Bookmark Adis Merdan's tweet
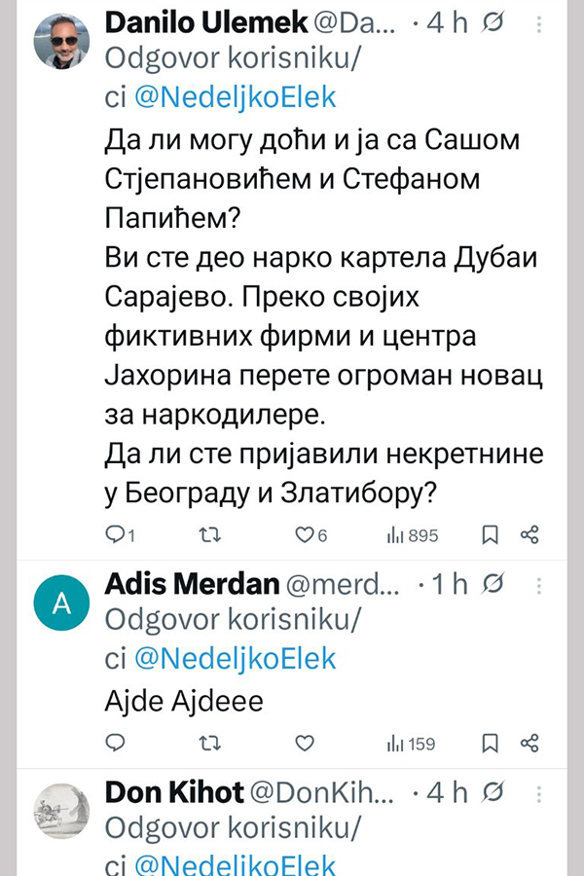This screenshot has width=584, height=876. click(x=491, y=744)
